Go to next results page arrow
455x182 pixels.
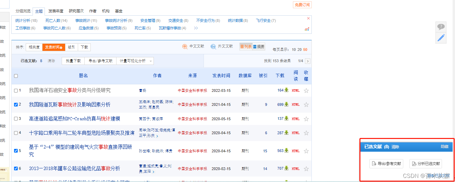[x=308, y=61]
